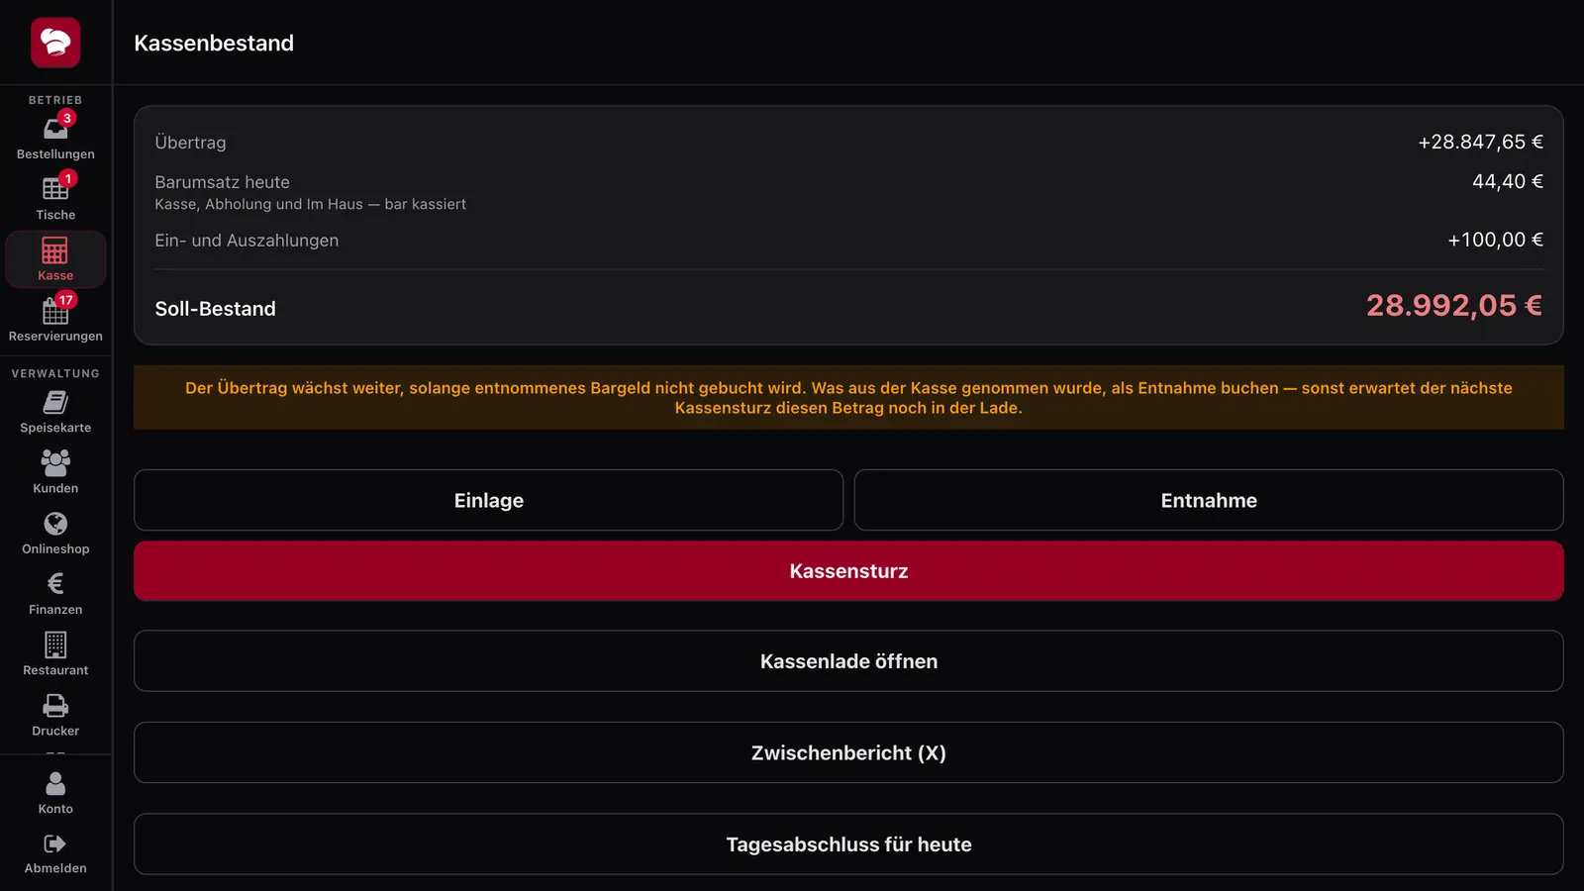Click the Barumsatz heute label
This screenshot has height=891, width=1584.
(x=222, y=182)
